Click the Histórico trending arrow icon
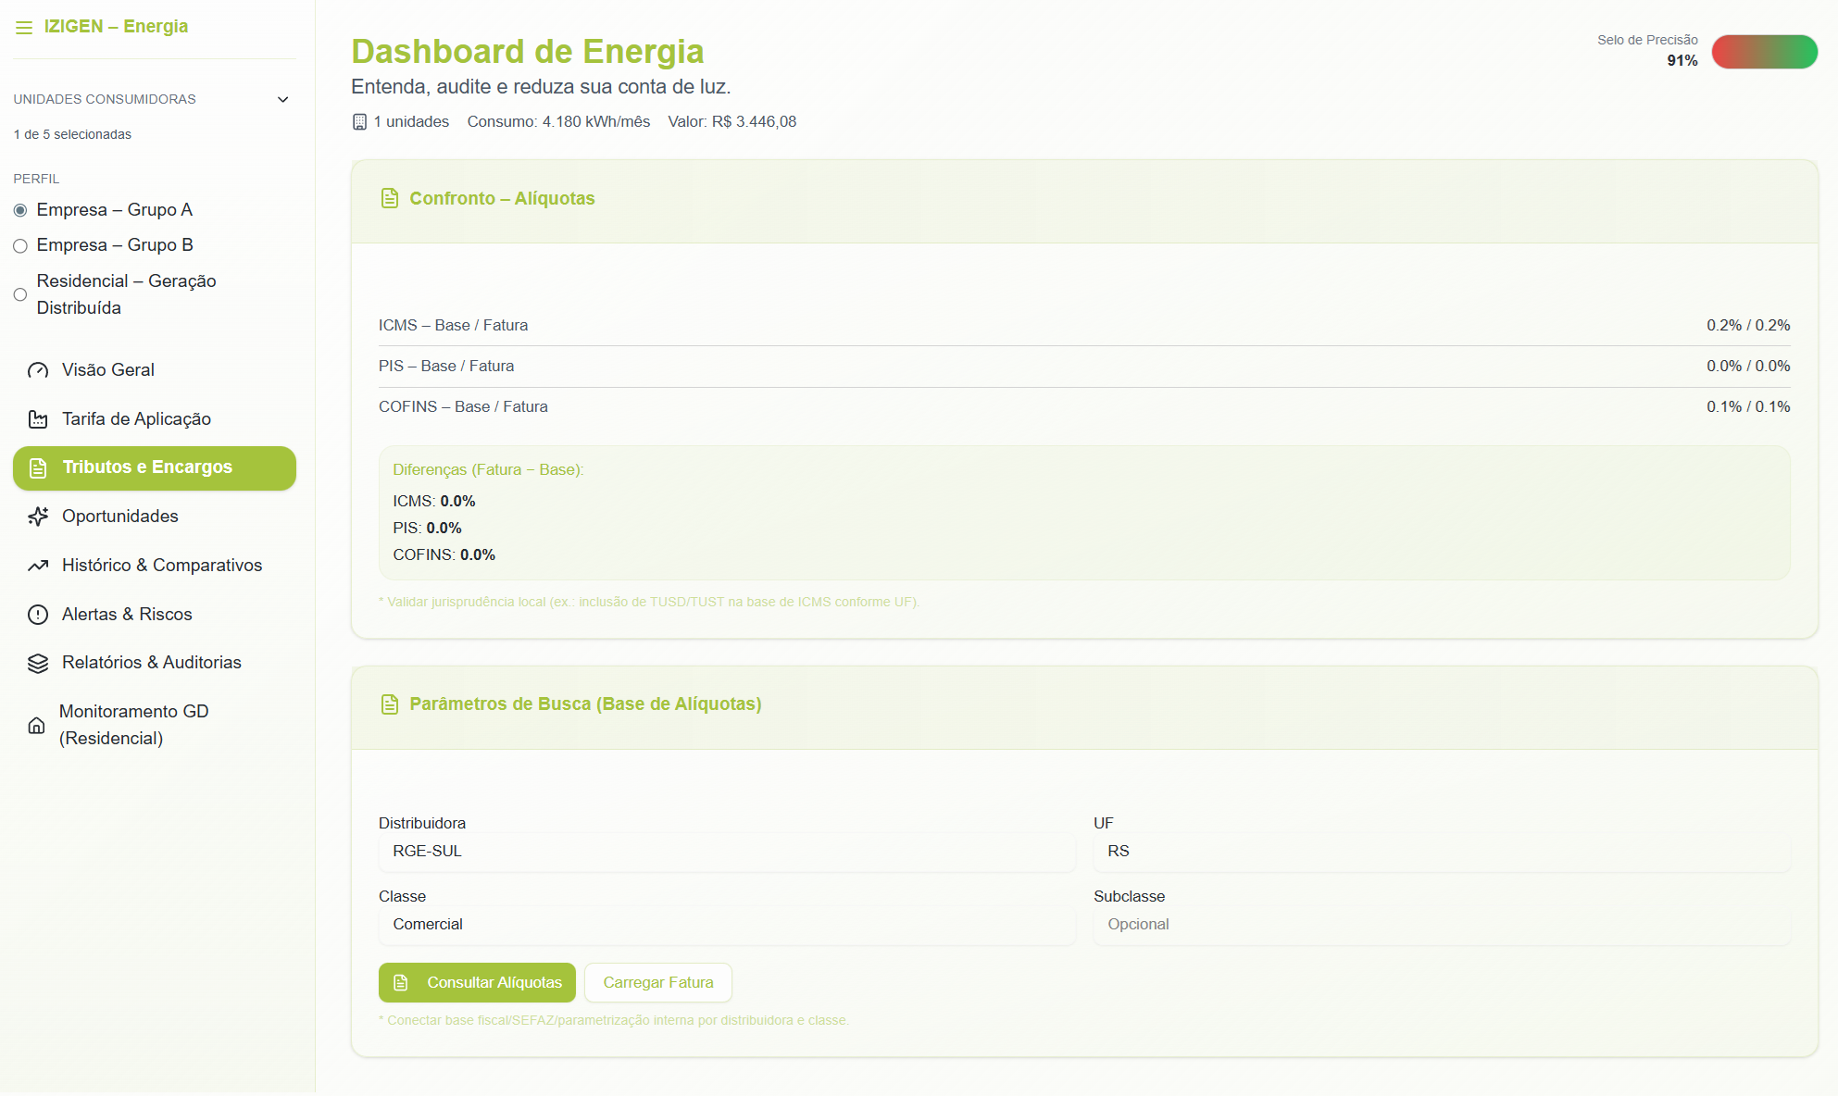Image resolution: width=1838 pixels, height=1096 pixels. tap(38, 566)
